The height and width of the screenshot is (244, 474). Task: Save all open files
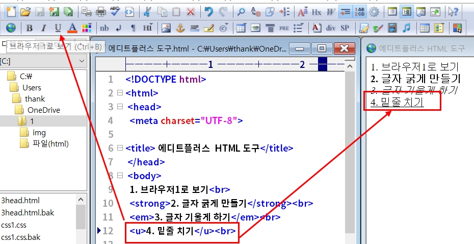[69, 12]
